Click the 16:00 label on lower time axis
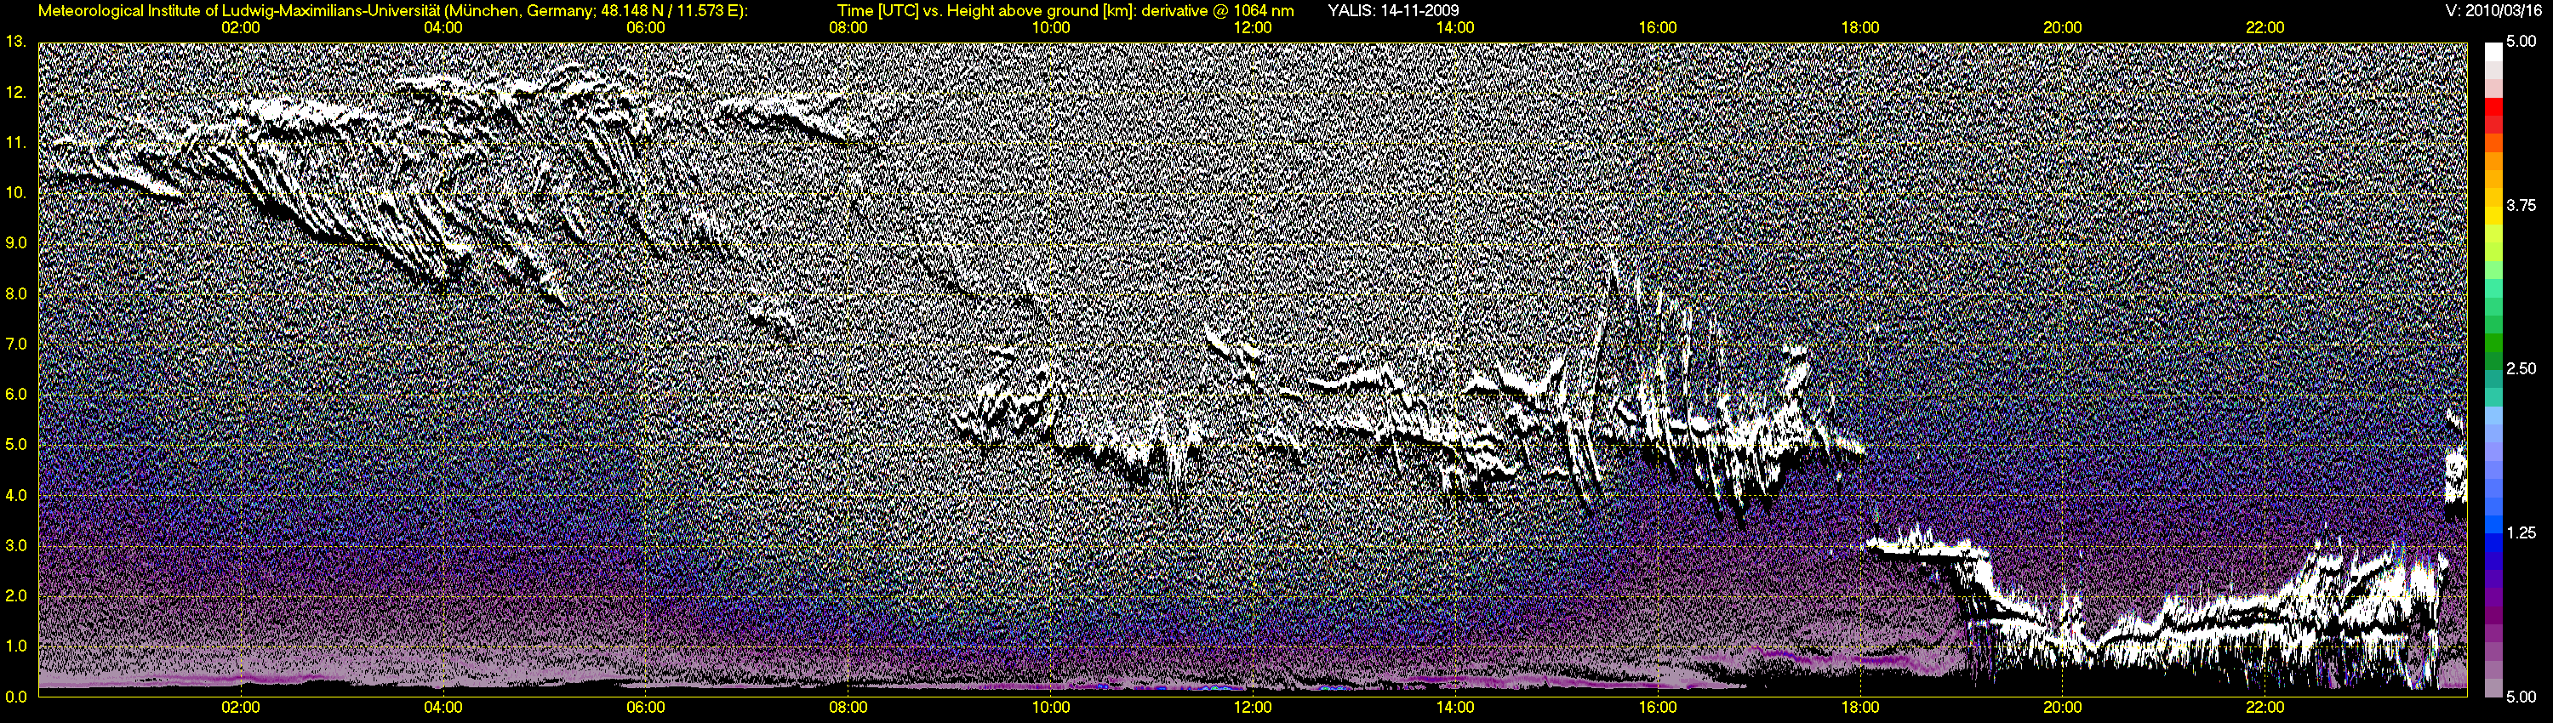 point(1658,707)
